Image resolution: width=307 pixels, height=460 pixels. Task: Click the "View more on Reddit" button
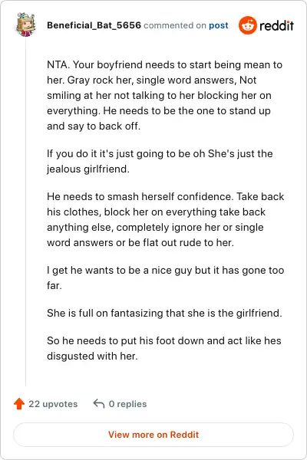(153, 435)
